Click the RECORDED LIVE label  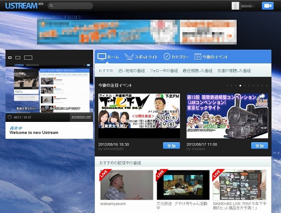click(x=81, y=118)
